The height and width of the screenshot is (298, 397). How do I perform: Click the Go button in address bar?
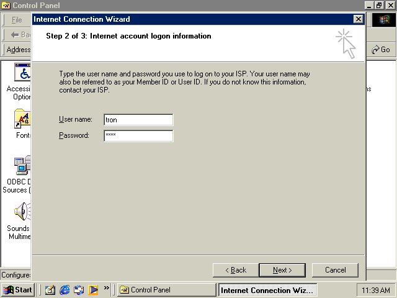(x=380, y=50)
